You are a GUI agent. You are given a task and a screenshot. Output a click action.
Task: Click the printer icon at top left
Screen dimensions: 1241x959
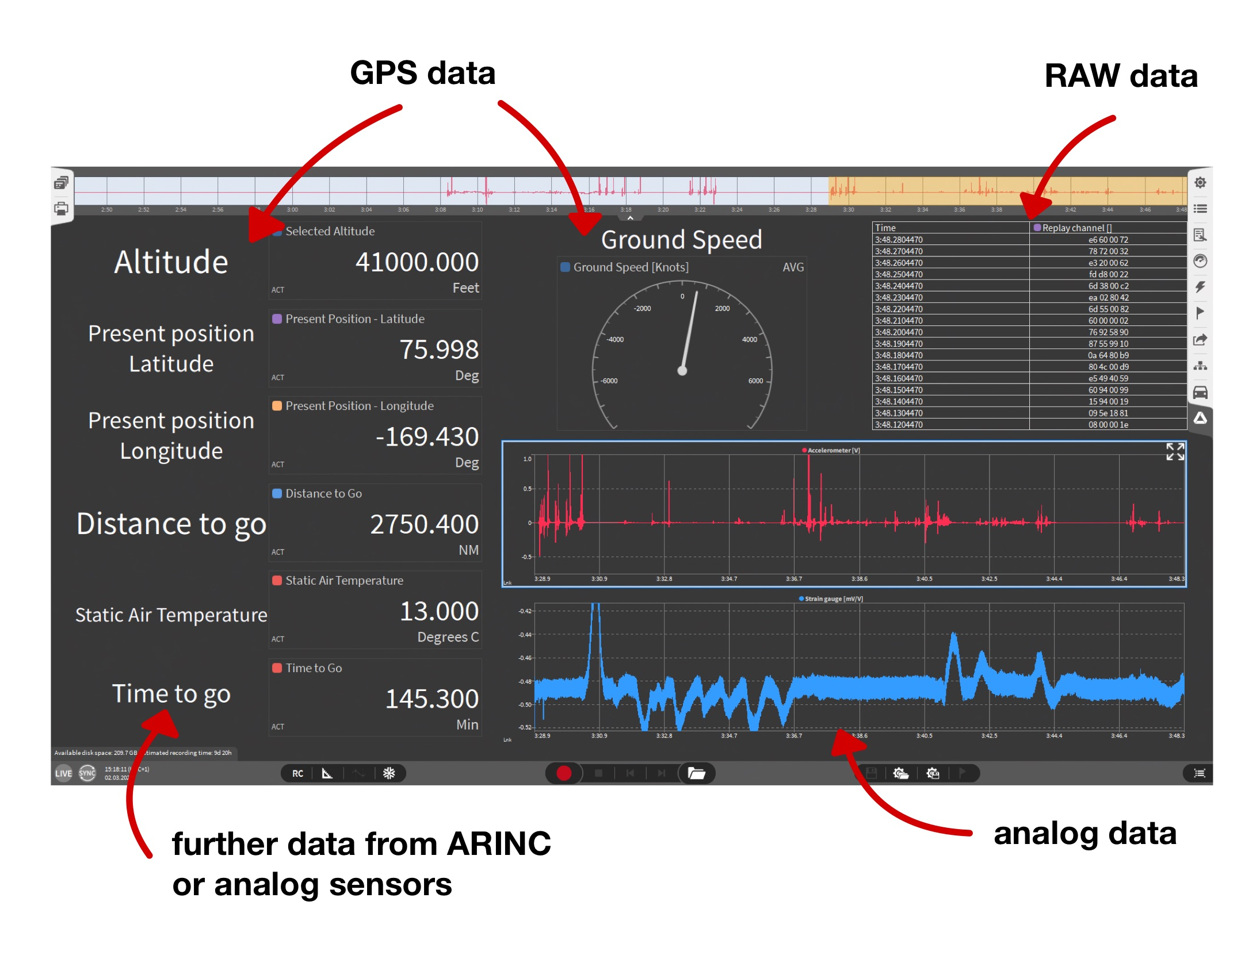(x=61, y=209)
